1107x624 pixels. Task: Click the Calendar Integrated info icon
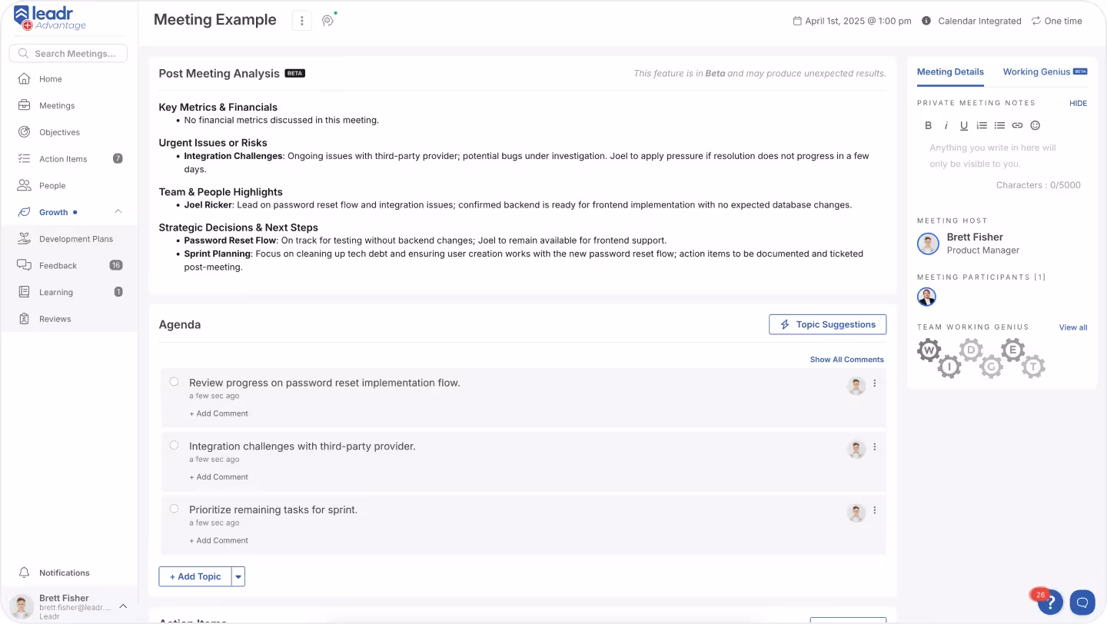click(926, 21)
